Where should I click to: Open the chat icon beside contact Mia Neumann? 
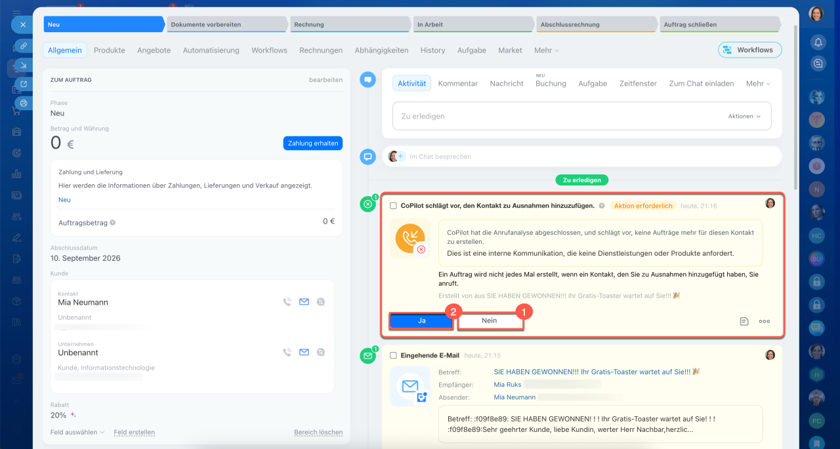tap(320, 302)
